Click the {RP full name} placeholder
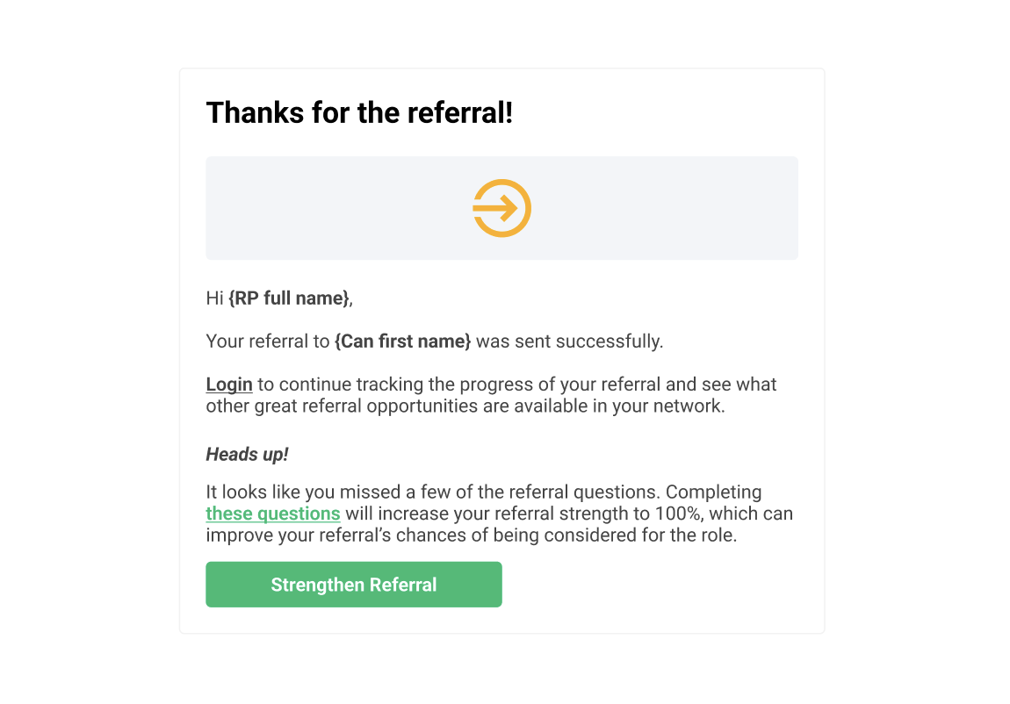 [x=289, y=298]
